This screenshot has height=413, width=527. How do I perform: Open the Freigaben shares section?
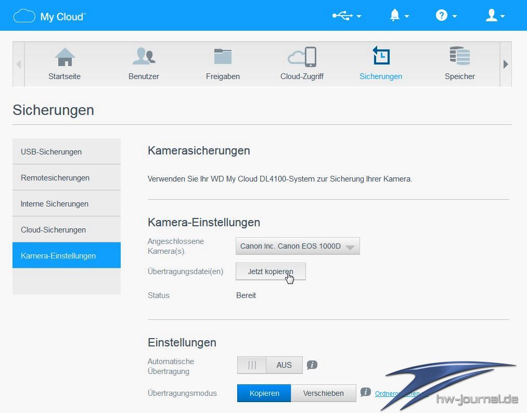click(x=223, y=64)
